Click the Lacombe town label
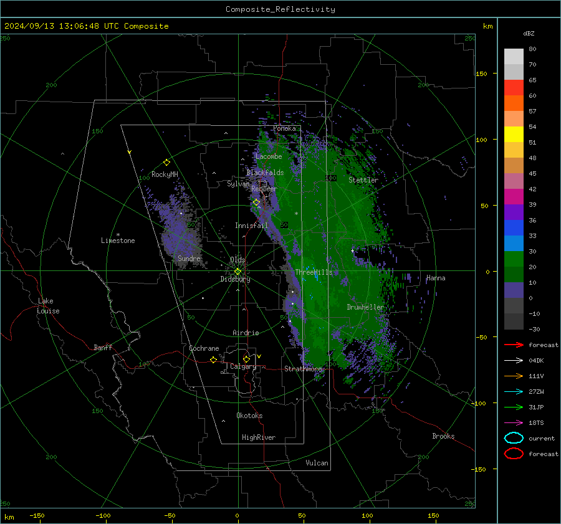Viewport: 561px width, 524px height. coord(269,156)
